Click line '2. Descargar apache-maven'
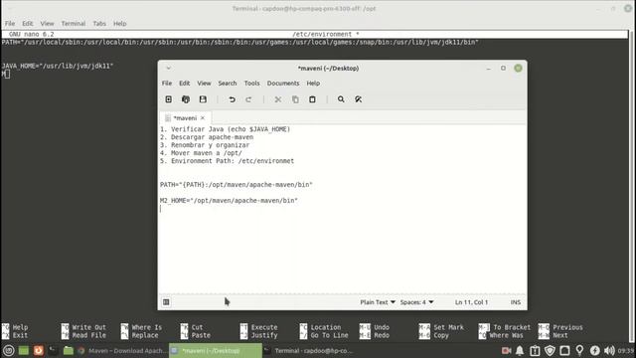The width and height of the screenshot is (636, 358). pyautogui.click(x=207, y=137)
